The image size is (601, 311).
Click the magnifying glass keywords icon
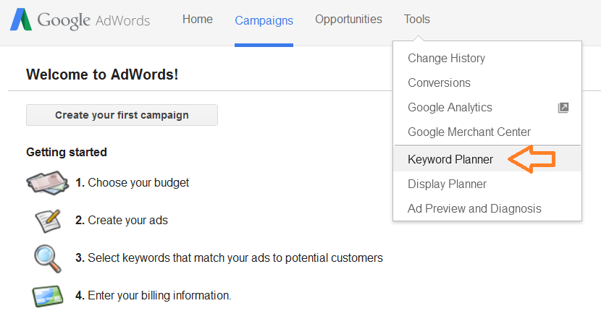coord(48,258)
